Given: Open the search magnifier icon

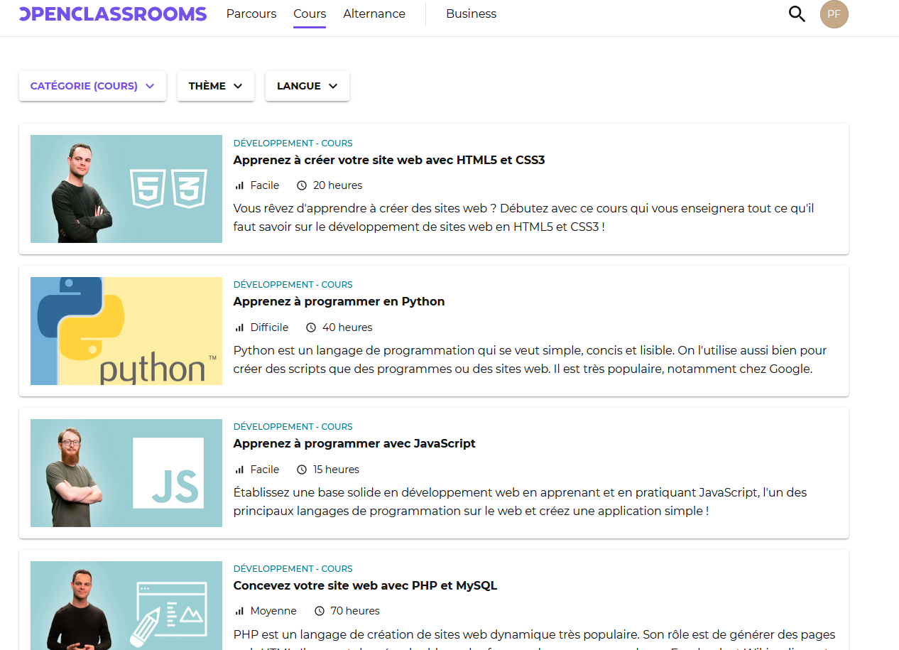Looking at the screenshot, I should point(796,13).
